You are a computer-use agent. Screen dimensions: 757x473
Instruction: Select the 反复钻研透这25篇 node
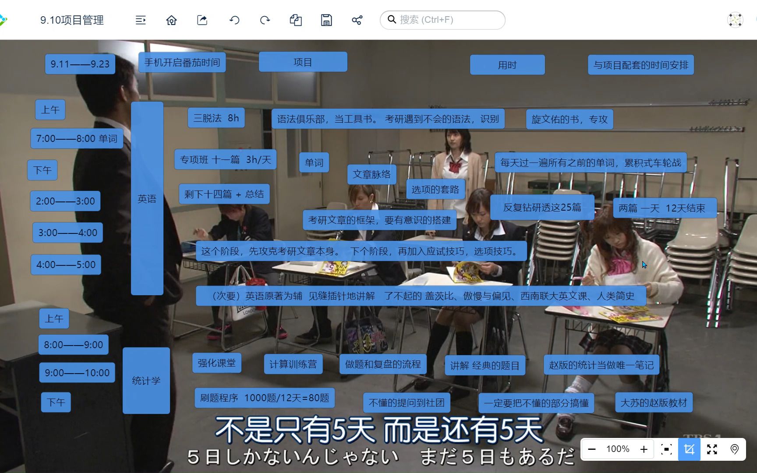pos(542,207)
